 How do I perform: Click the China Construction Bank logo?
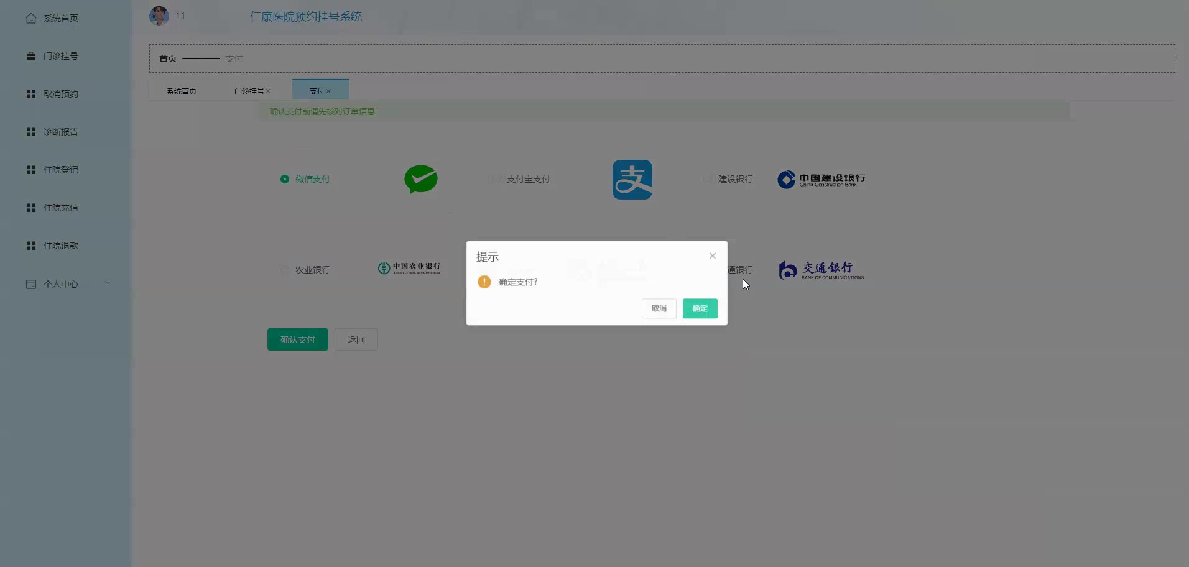[x=821, y=179]
